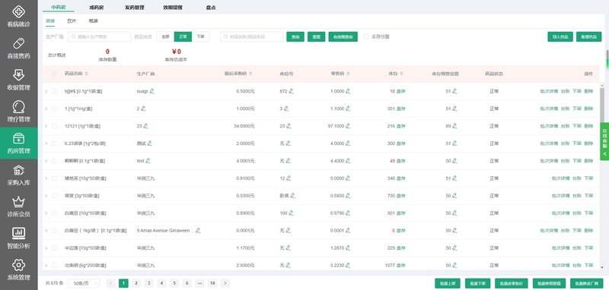Open the 效期提醒 tab

[x=173, y=8]
